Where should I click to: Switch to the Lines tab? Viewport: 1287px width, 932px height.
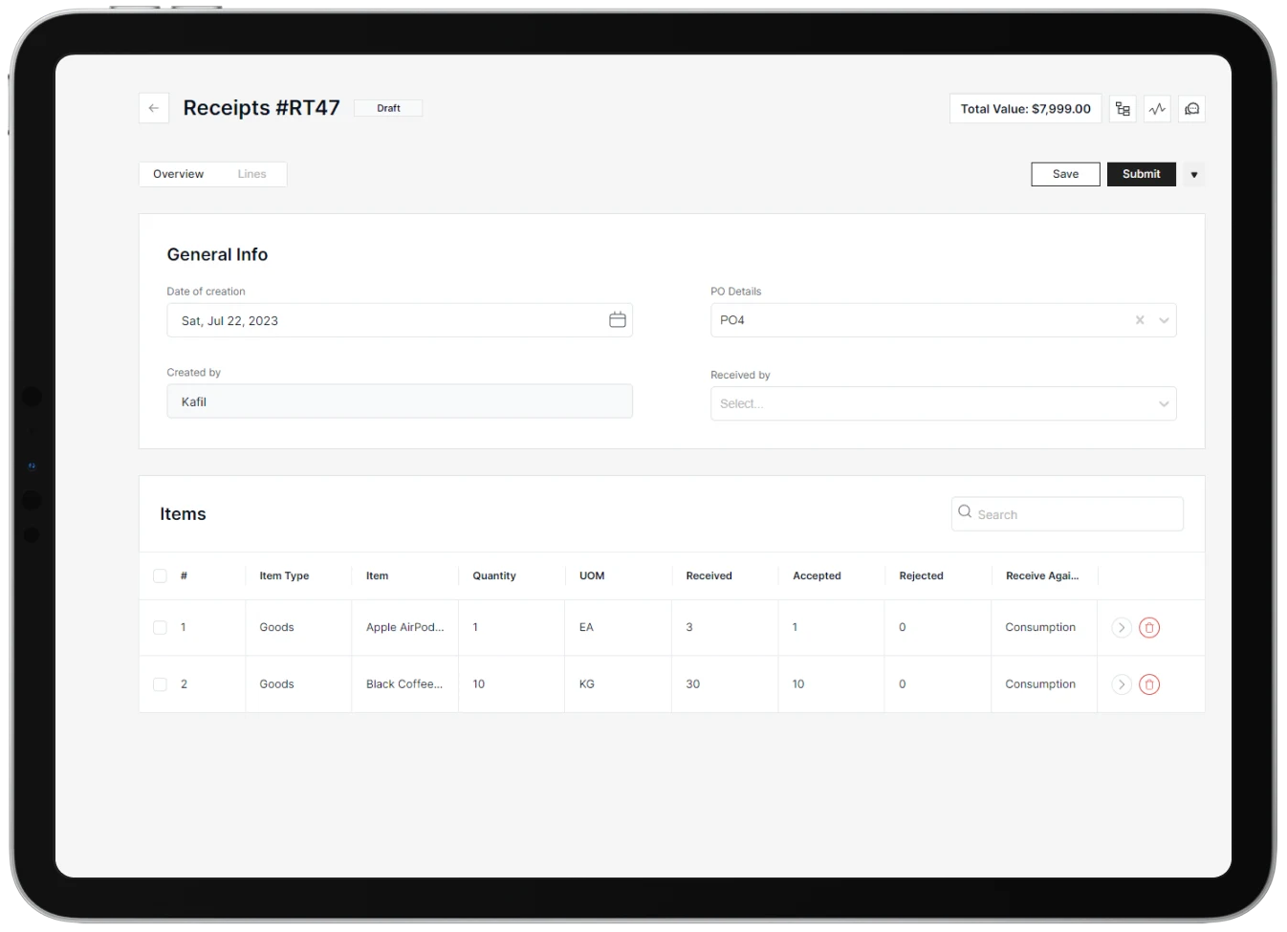(252, 174)
